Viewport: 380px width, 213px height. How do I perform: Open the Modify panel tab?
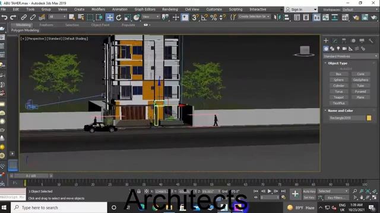[335, 41]
